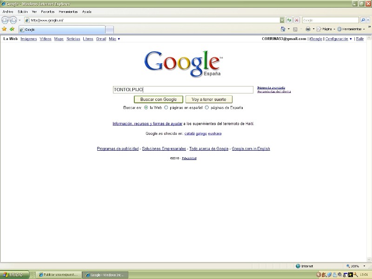
Task: Click the browser address bar
Action: [152, 20]
